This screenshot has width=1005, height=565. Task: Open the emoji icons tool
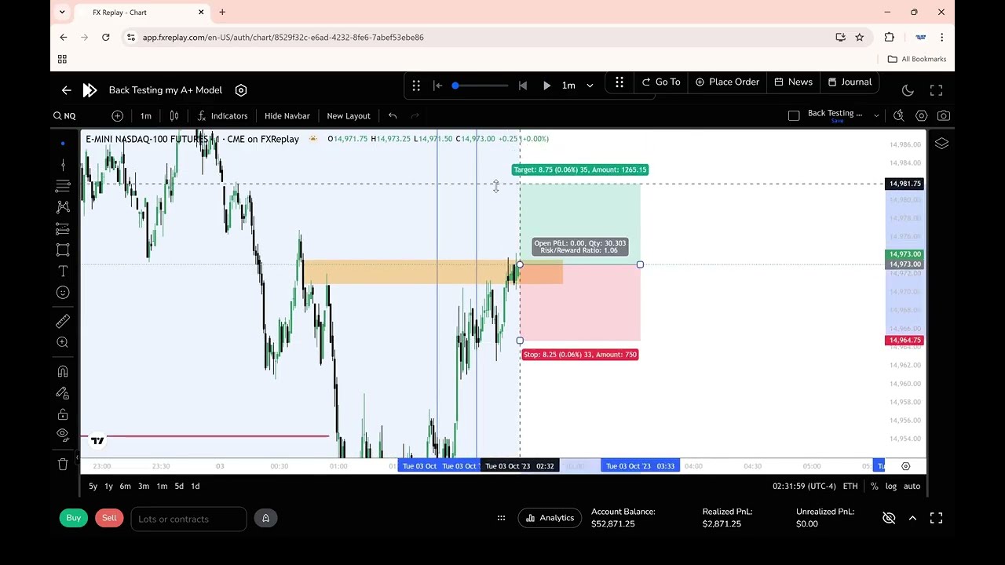pos(63,292)
